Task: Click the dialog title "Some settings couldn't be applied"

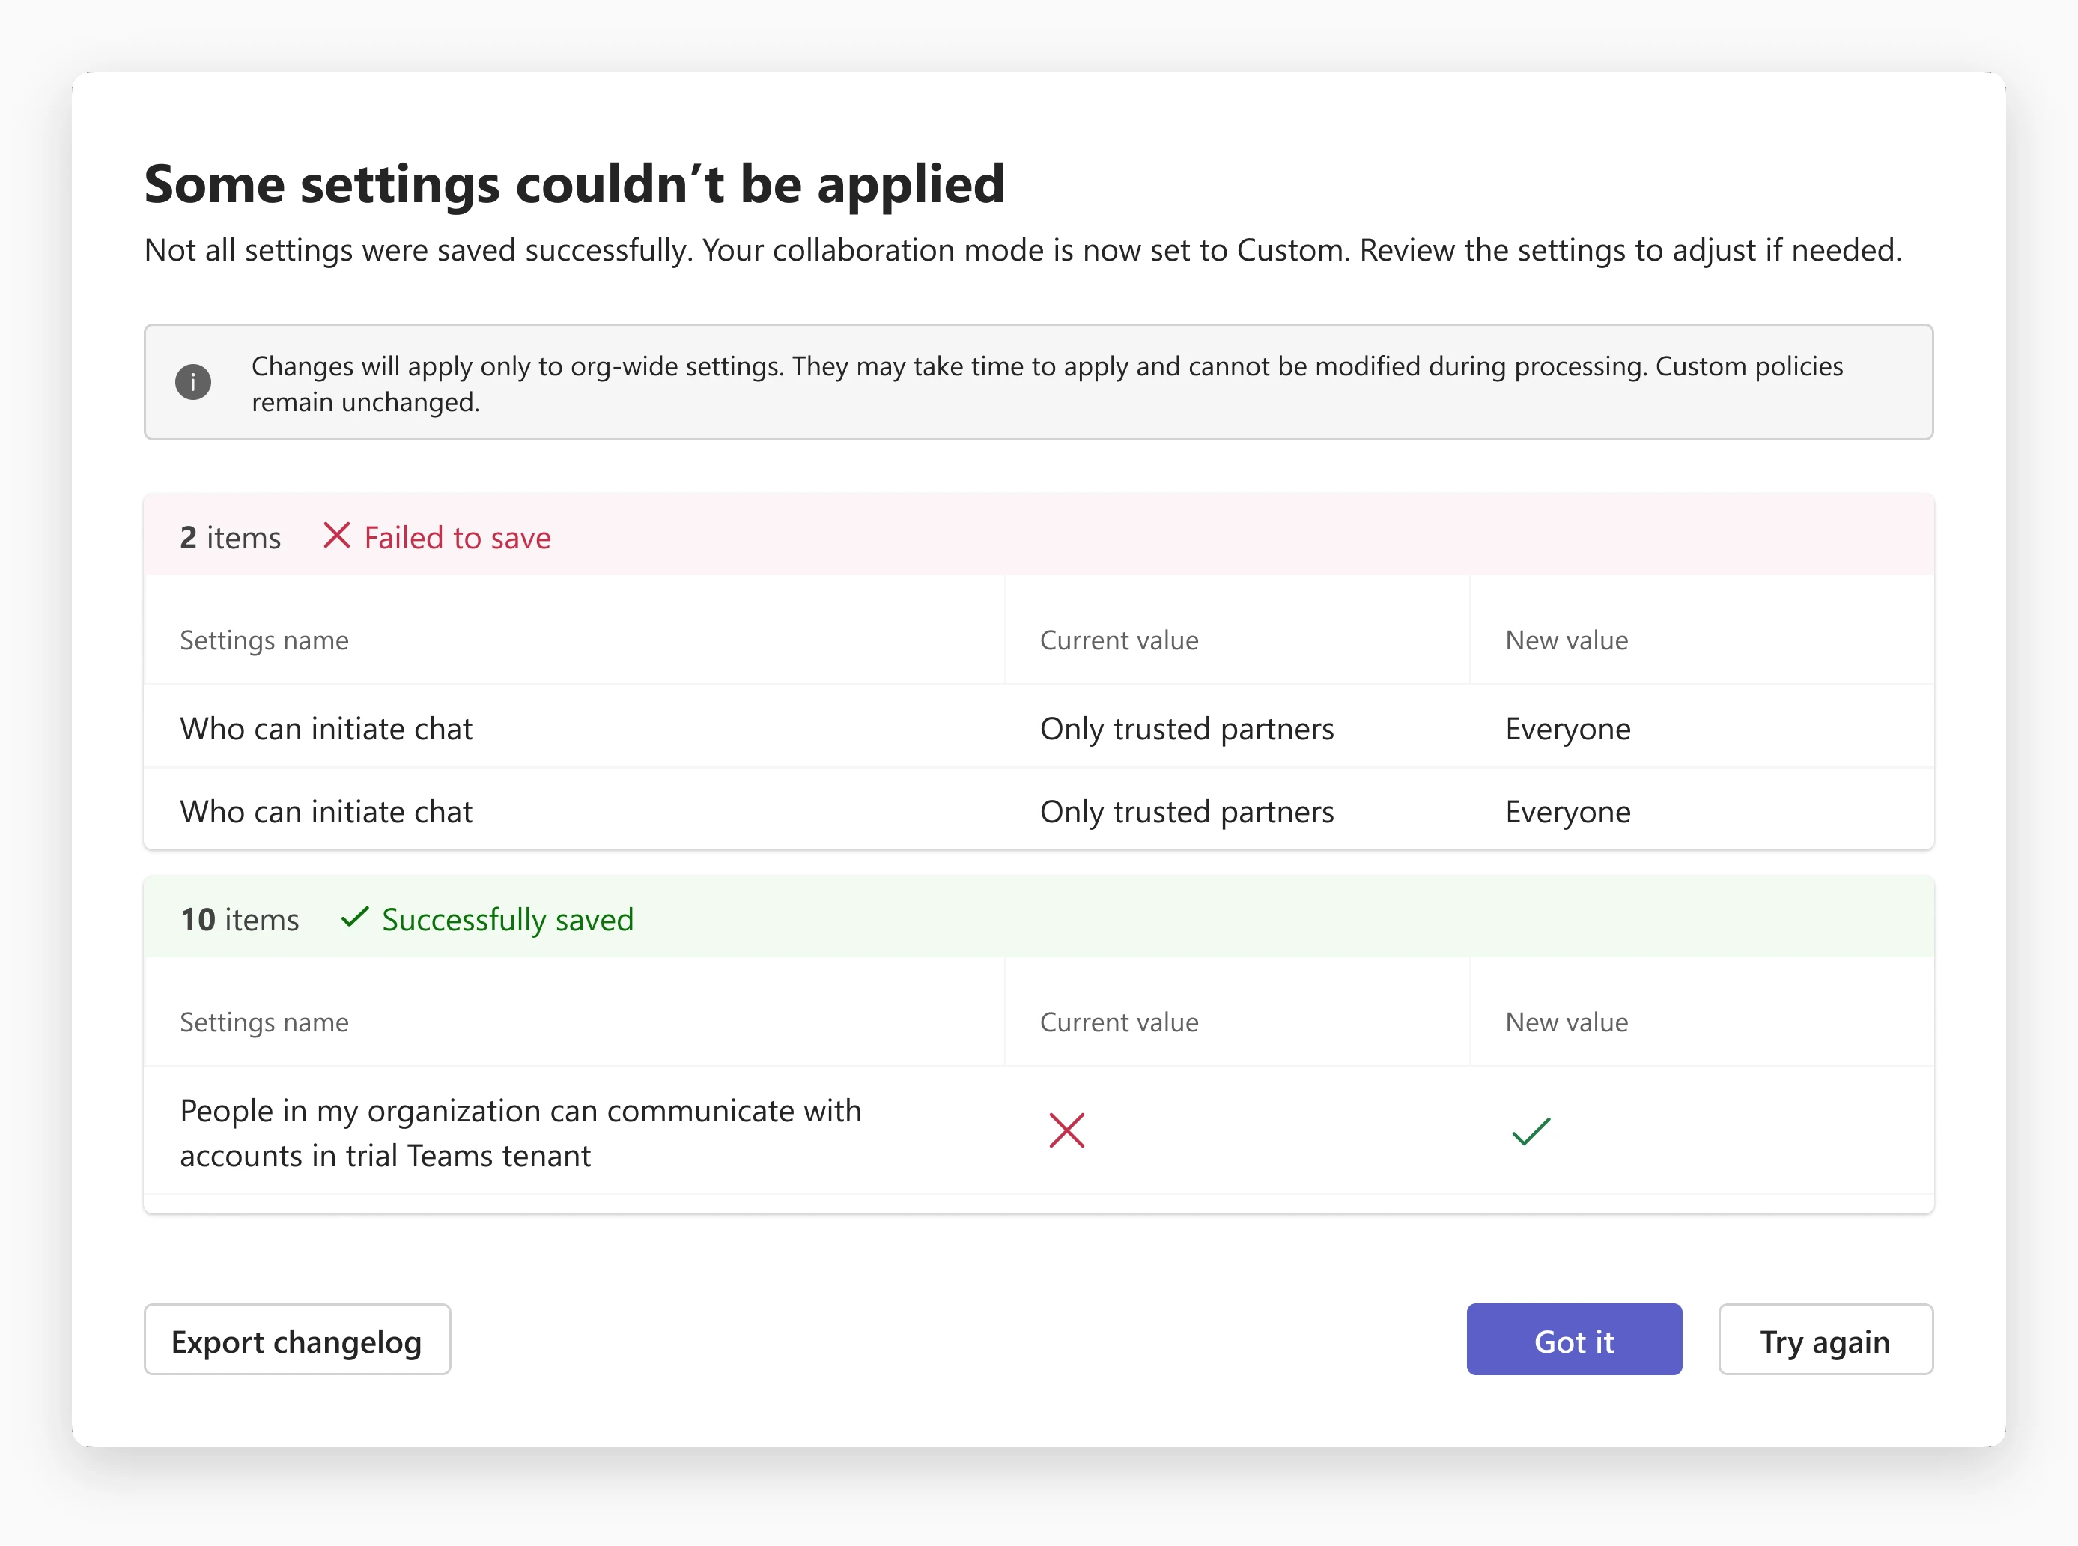Action: coord(574,184)
